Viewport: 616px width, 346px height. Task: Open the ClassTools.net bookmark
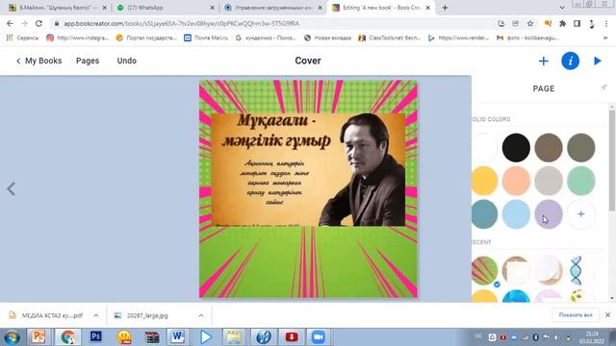click(389, 37)
